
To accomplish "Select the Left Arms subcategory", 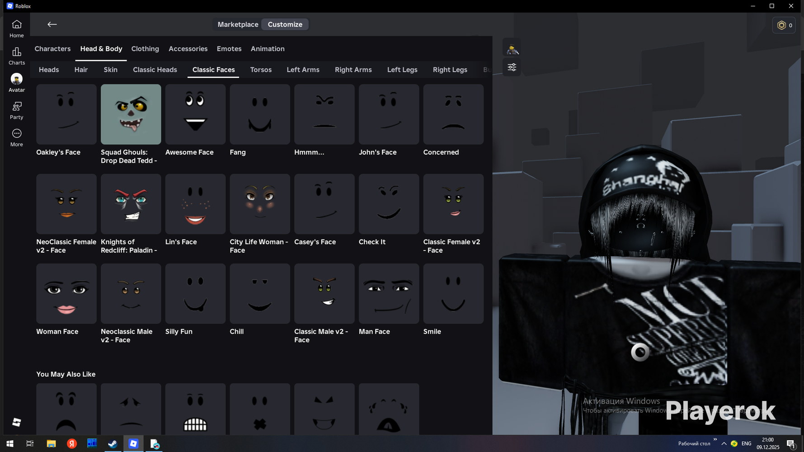I will click(303, 70).
